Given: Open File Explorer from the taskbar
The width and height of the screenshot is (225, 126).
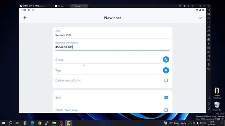Looking at the screenshot, I should click(x=54, y=123).
